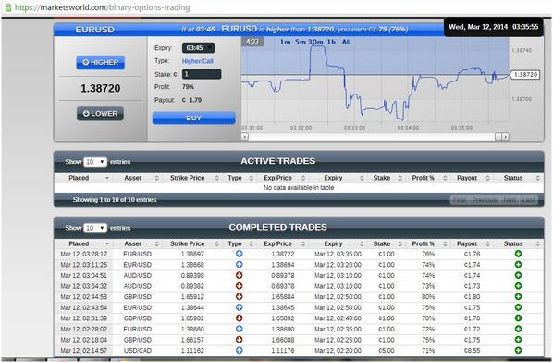The height and width of the screenshot is (362, 553).
Task: Click the browser address bar URL
Action: [x=102, y=7]
